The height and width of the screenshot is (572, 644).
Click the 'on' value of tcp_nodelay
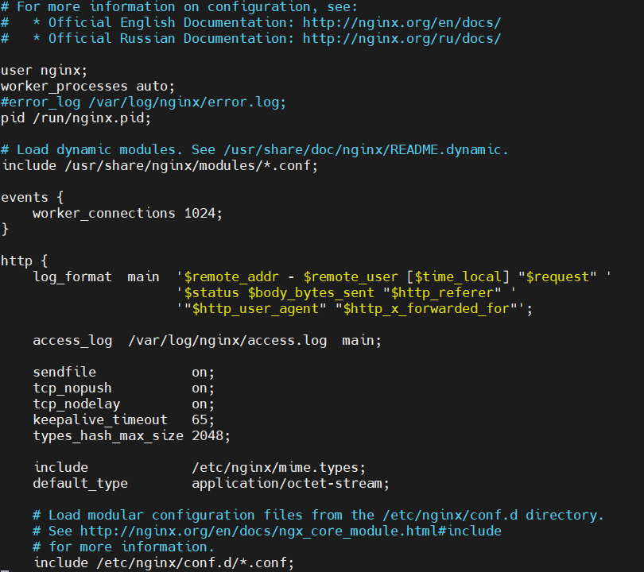click(200, 404)
